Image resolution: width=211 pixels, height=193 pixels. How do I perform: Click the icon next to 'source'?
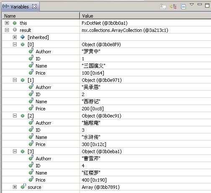click(x=23, y=186)
